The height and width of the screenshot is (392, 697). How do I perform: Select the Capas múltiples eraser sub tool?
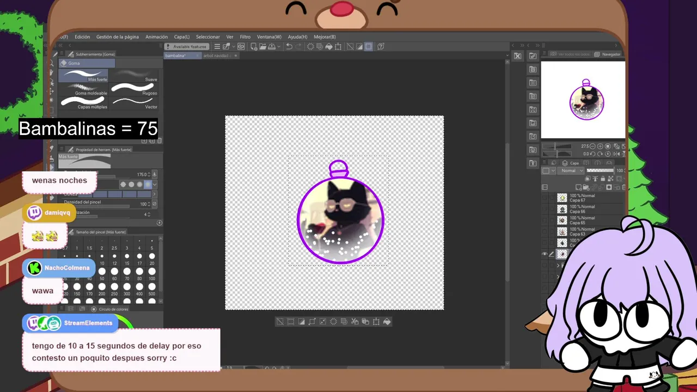(x=83, y=103)
